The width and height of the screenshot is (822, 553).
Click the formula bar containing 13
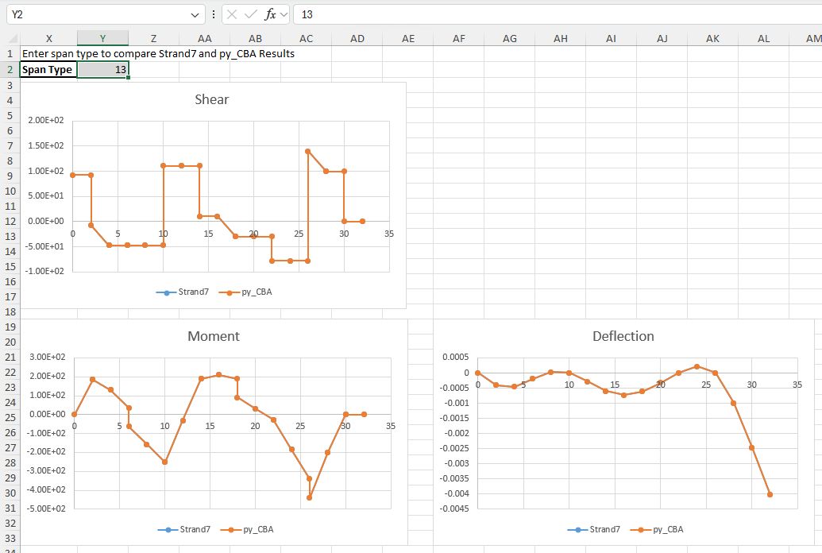coord(556,14)
